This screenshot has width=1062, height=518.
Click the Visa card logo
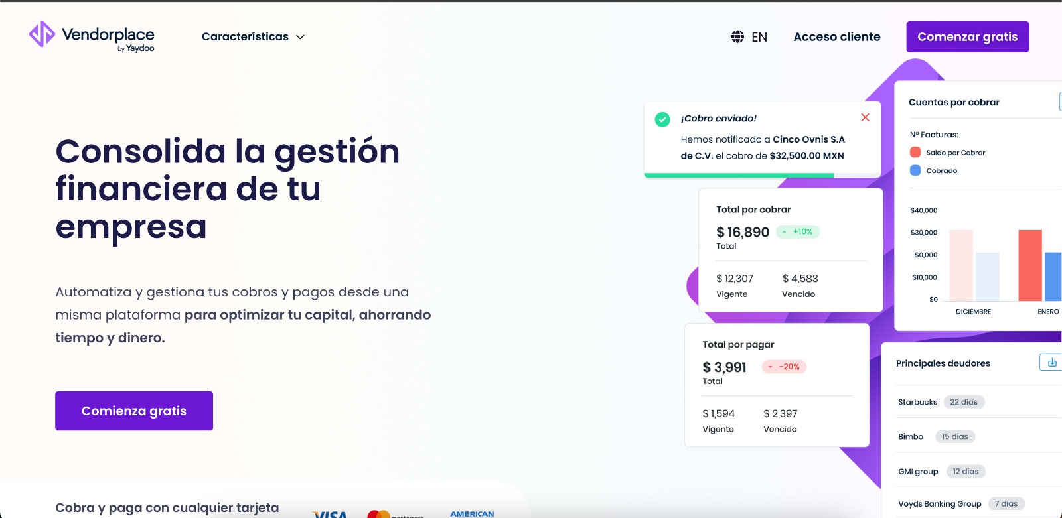pos(330,514)
